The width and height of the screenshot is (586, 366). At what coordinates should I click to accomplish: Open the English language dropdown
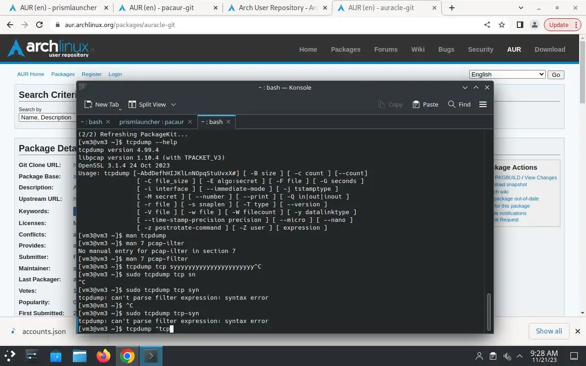(507, 75)
